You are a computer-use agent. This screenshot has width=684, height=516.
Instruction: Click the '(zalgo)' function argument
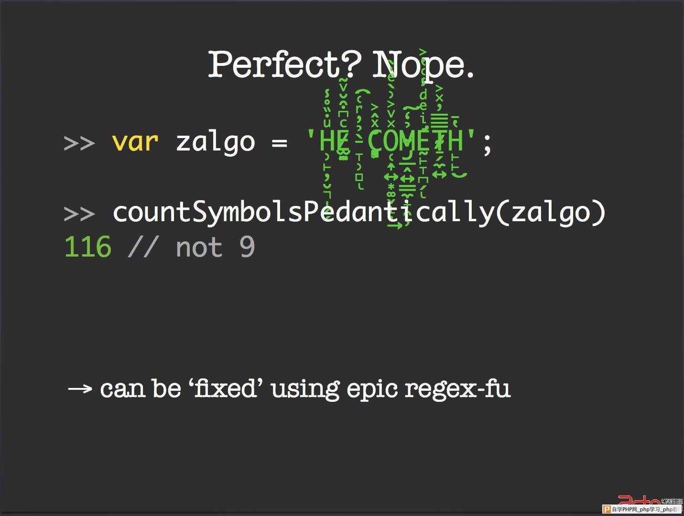pyautogui.click(x=550, y=212)
